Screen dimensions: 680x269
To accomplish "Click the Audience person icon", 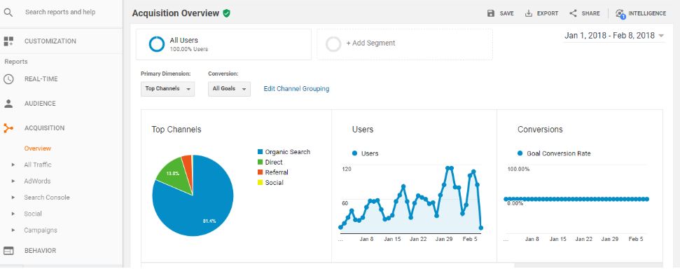I will 8,103.
